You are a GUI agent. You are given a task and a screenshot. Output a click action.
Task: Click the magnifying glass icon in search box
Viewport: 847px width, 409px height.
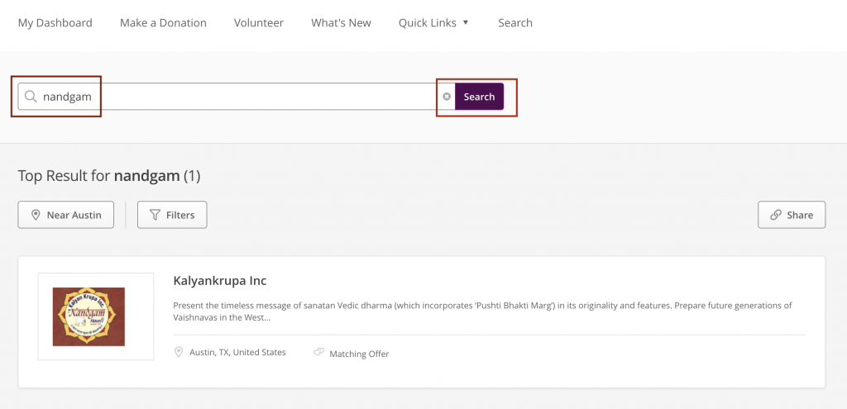tap(31, 97)
